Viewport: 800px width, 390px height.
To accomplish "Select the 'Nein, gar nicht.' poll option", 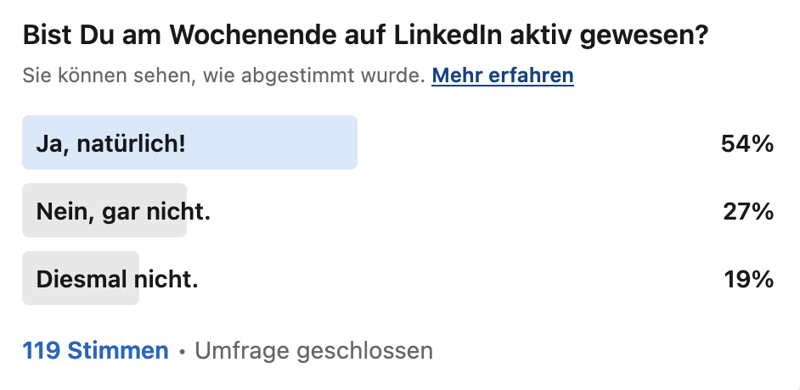I will tap(398, 210).
